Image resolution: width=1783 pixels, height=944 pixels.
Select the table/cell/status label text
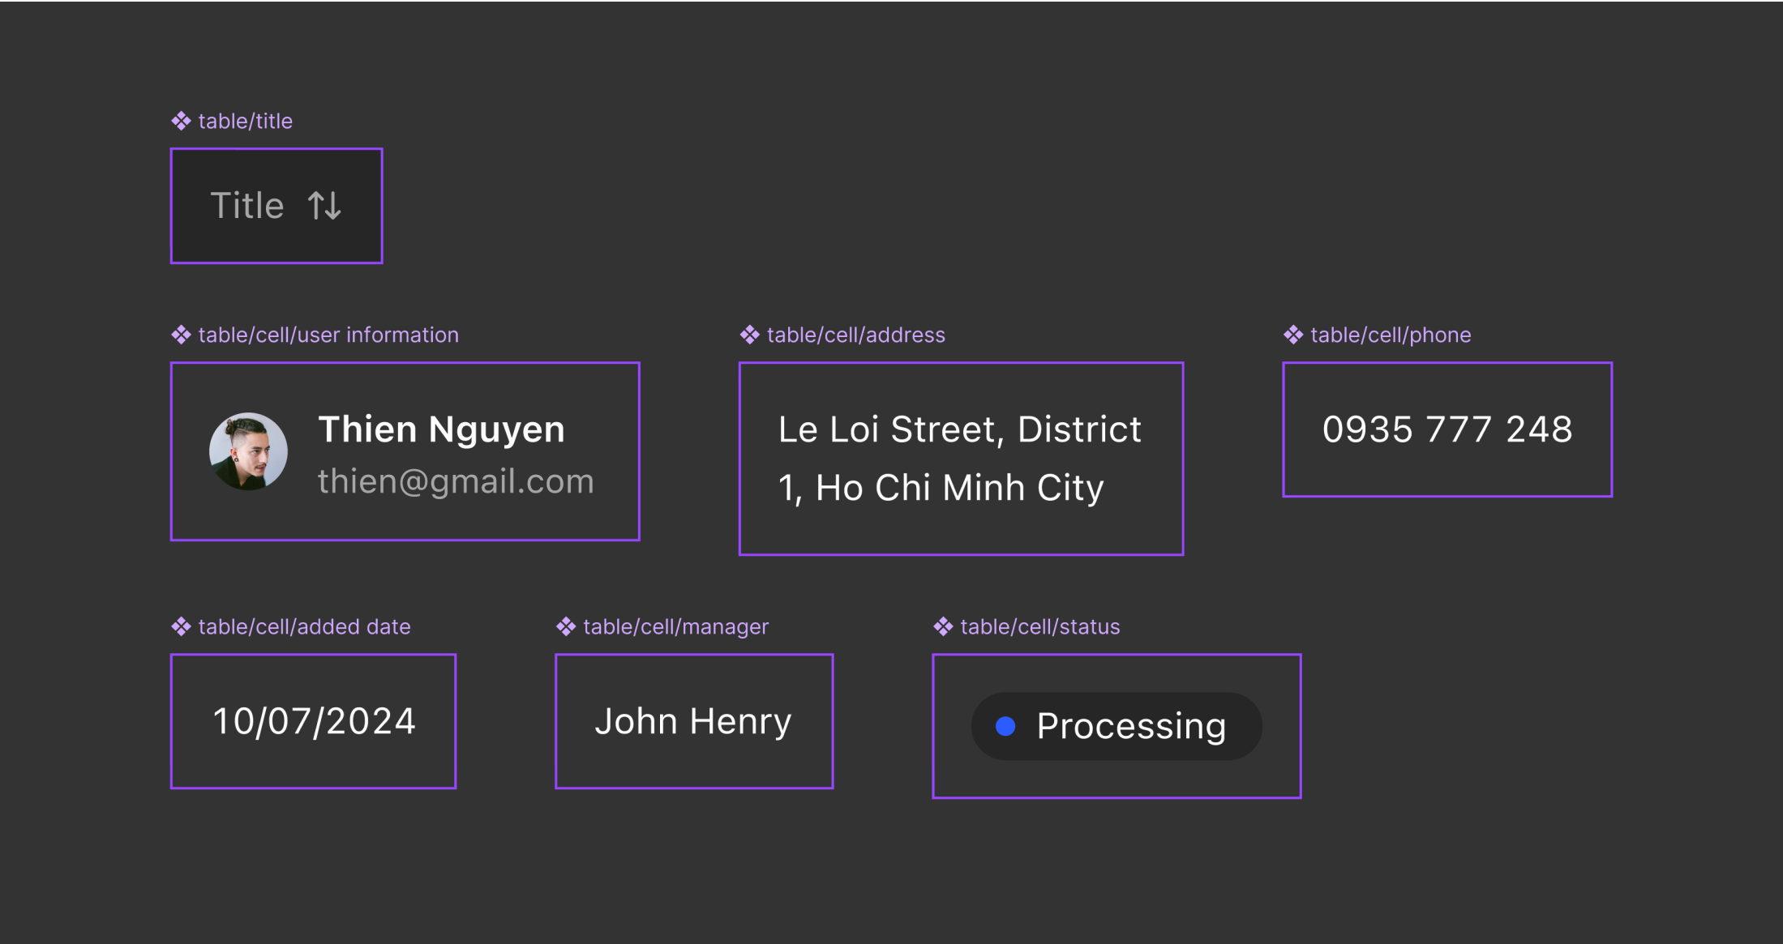coord(1039,627)
